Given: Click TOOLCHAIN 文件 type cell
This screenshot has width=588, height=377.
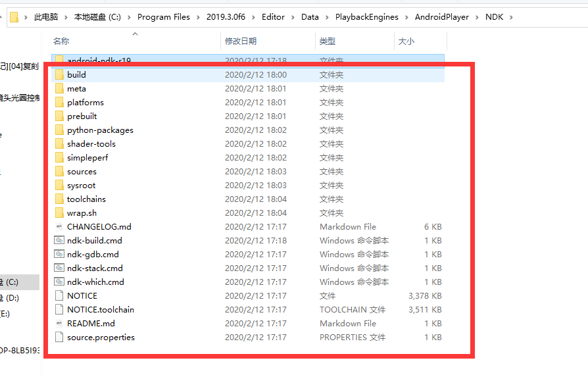Looking at the screenshot, I should tap(353, 309).
